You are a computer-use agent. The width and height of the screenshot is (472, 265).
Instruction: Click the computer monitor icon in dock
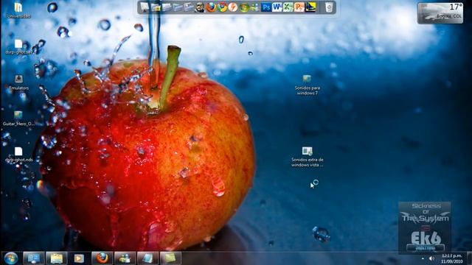click(145, 7)
